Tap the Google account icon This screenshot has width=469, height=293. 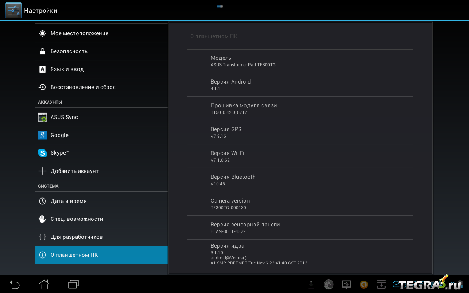tap(43, 135)
